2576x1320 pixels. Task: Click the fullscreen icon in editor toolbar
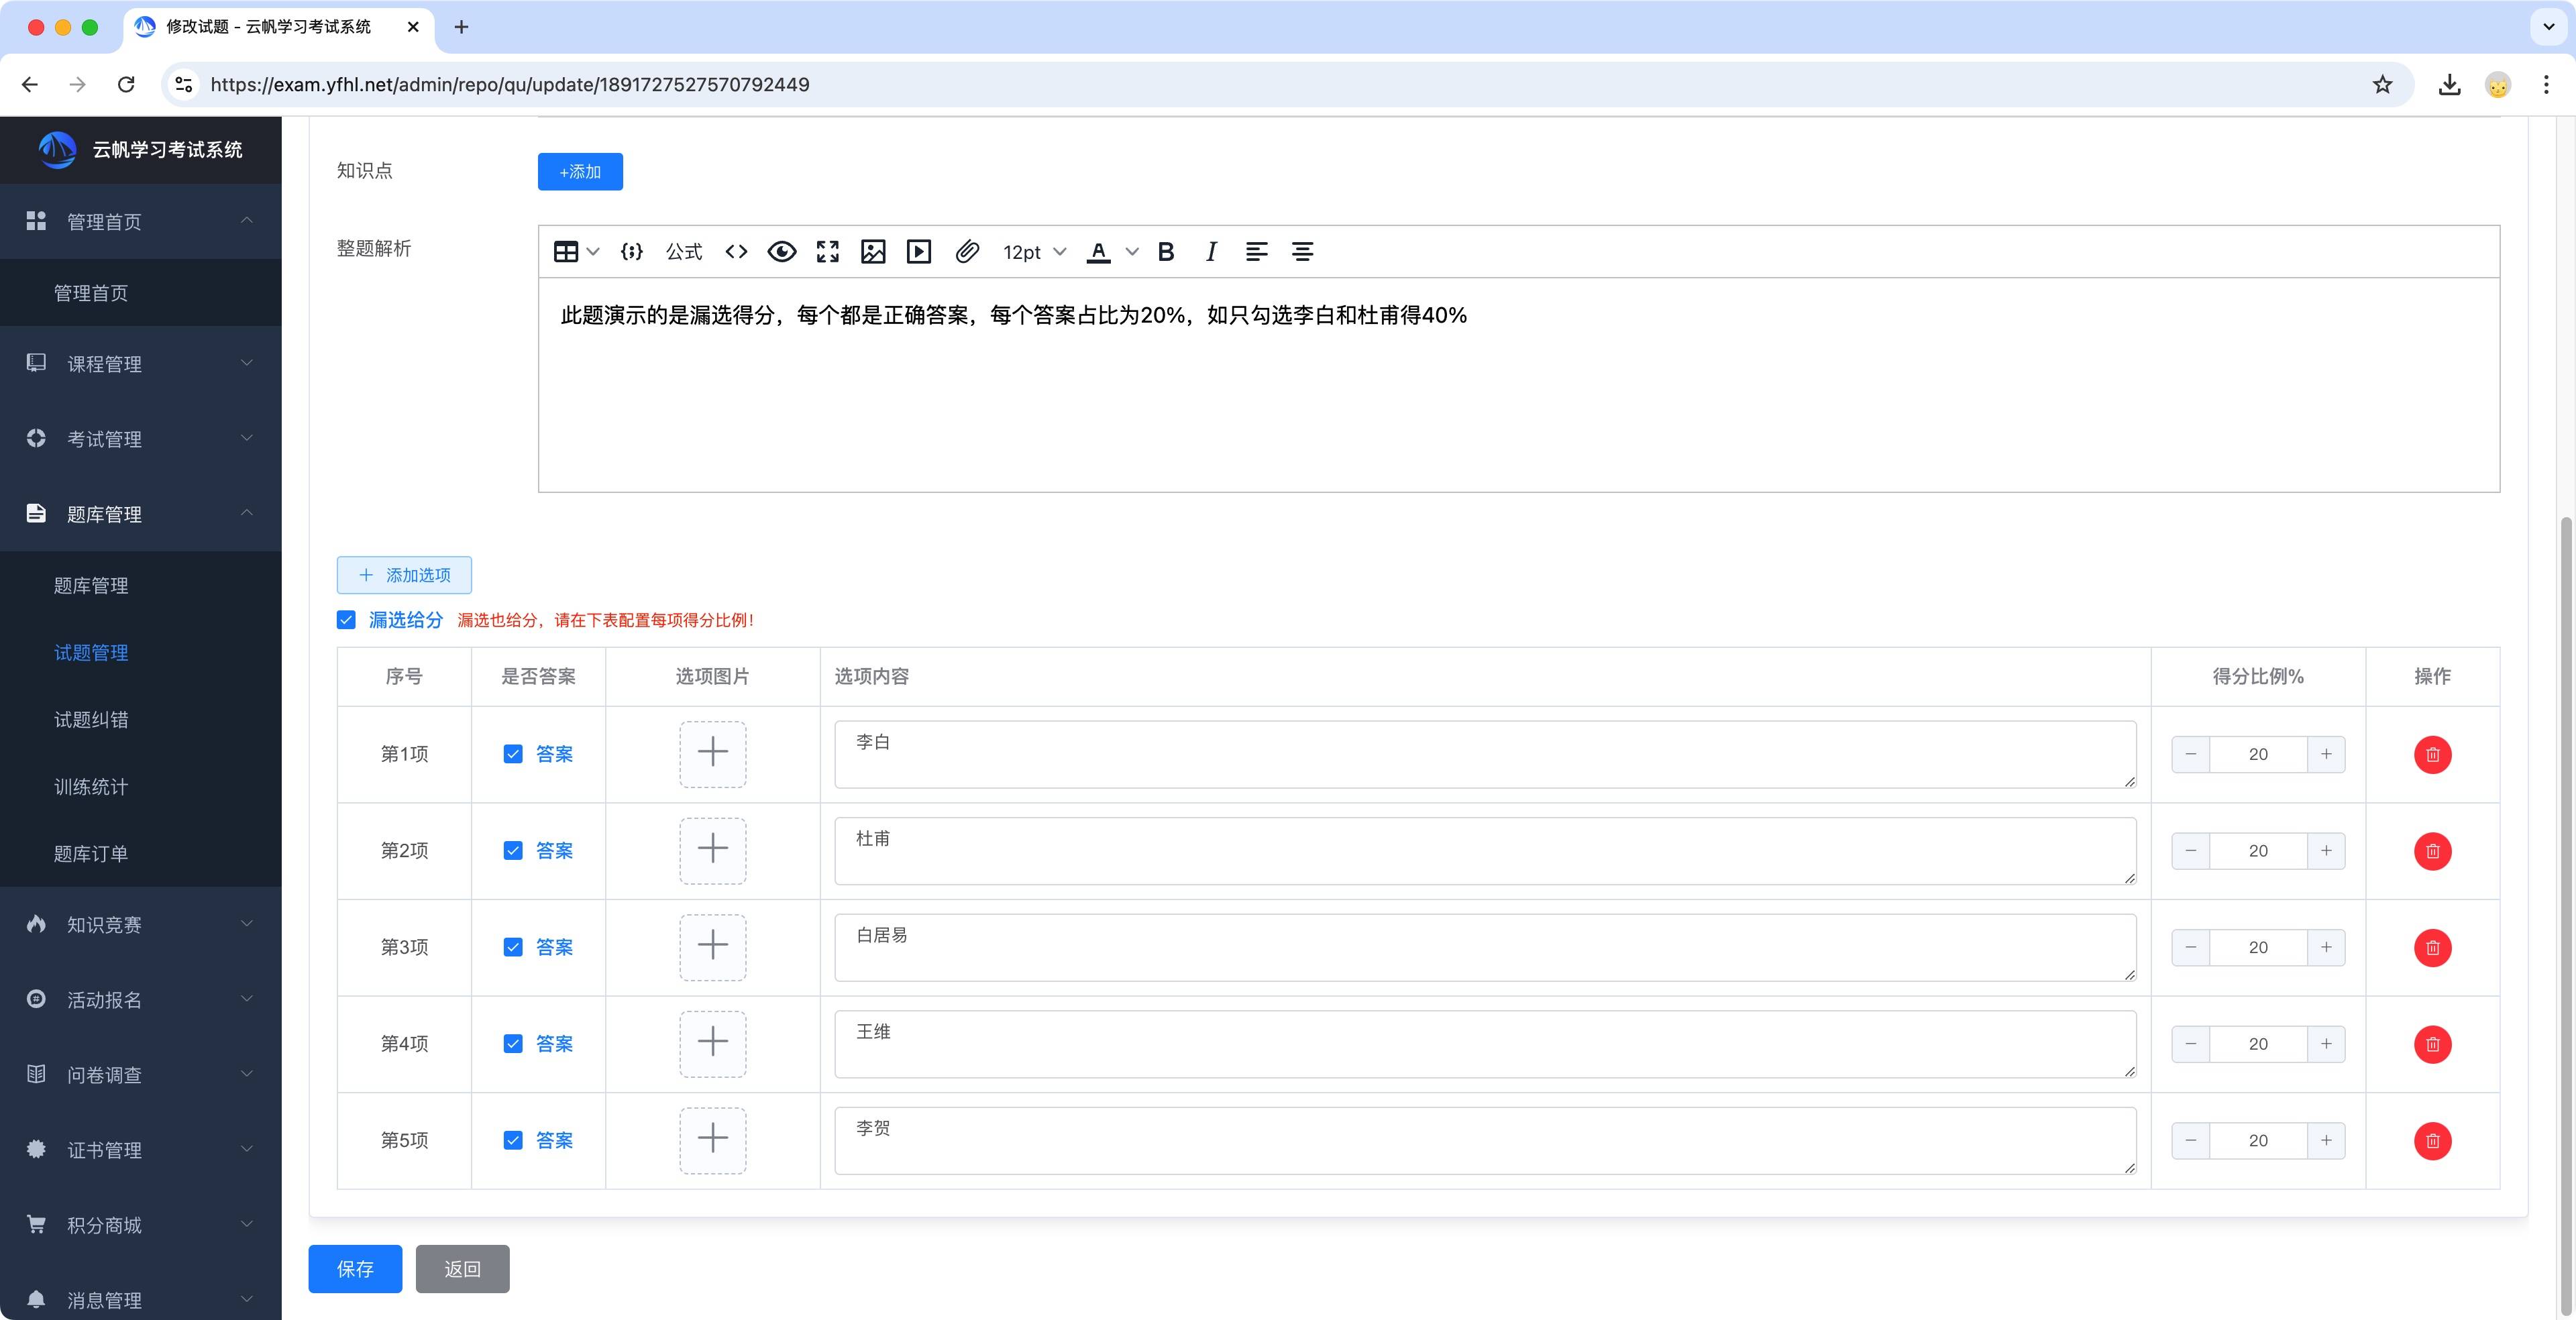coord(827,252)
